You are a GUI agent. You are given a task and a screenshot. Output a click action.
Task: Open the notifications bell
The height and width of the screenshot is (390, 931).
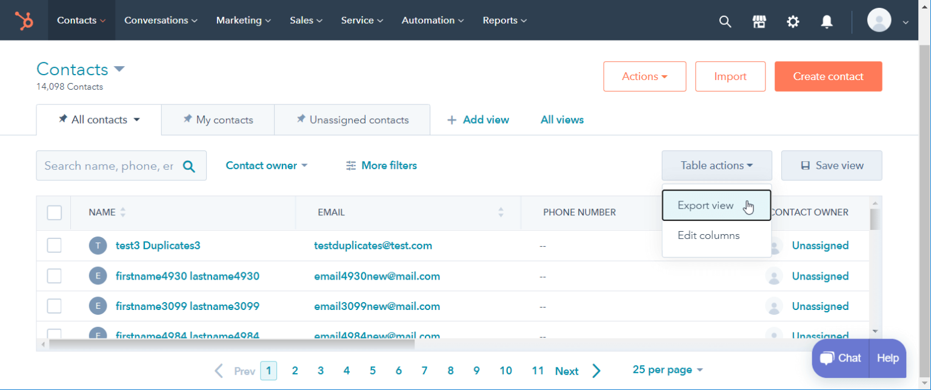(x=827, y=21)
